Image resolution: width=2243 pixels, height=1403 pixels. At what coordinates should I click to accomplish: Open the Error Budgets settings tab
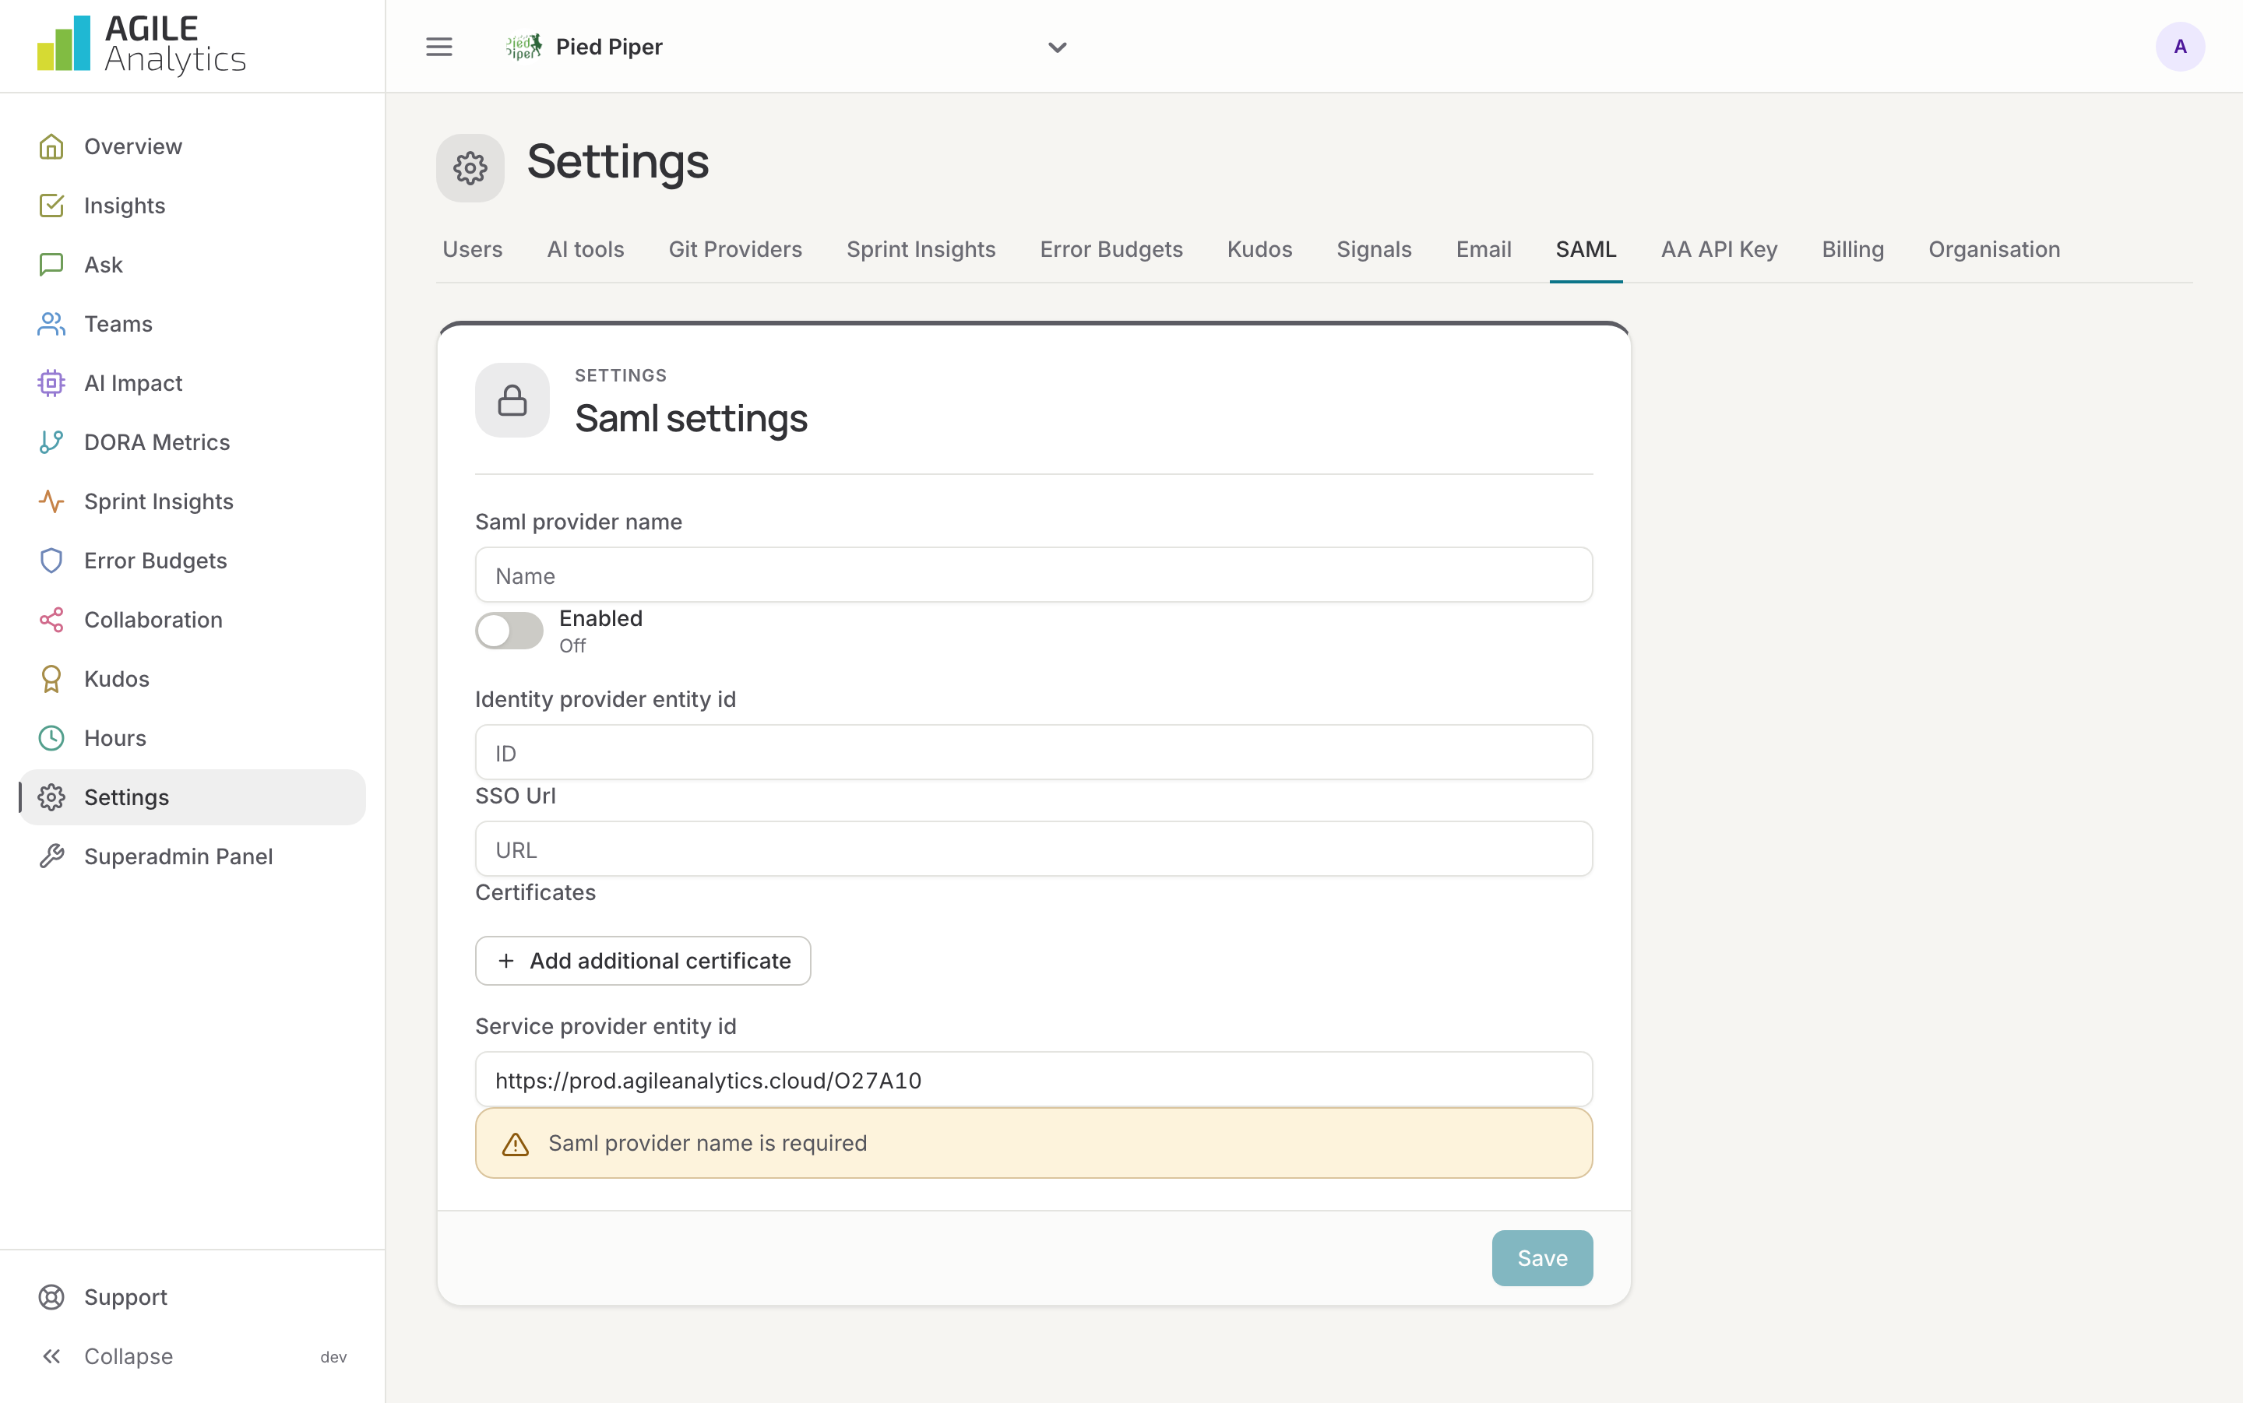1111,250
